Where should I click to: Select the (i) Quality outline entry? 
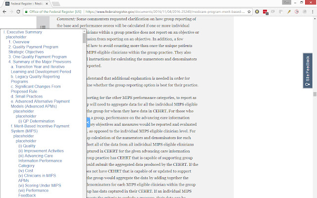coord(27,146)
